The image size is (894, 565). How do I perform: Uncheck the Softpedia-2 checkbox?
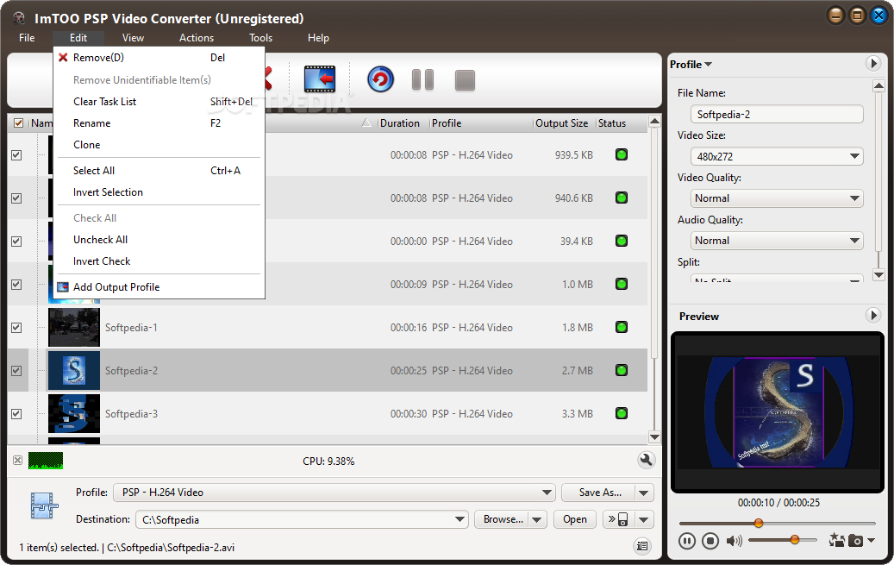[x=16, y=371]
